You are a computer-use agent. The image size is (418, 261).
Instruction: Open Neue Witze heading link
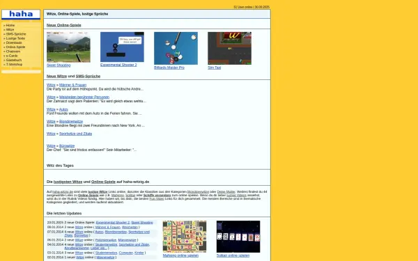[x=57, y=76]
